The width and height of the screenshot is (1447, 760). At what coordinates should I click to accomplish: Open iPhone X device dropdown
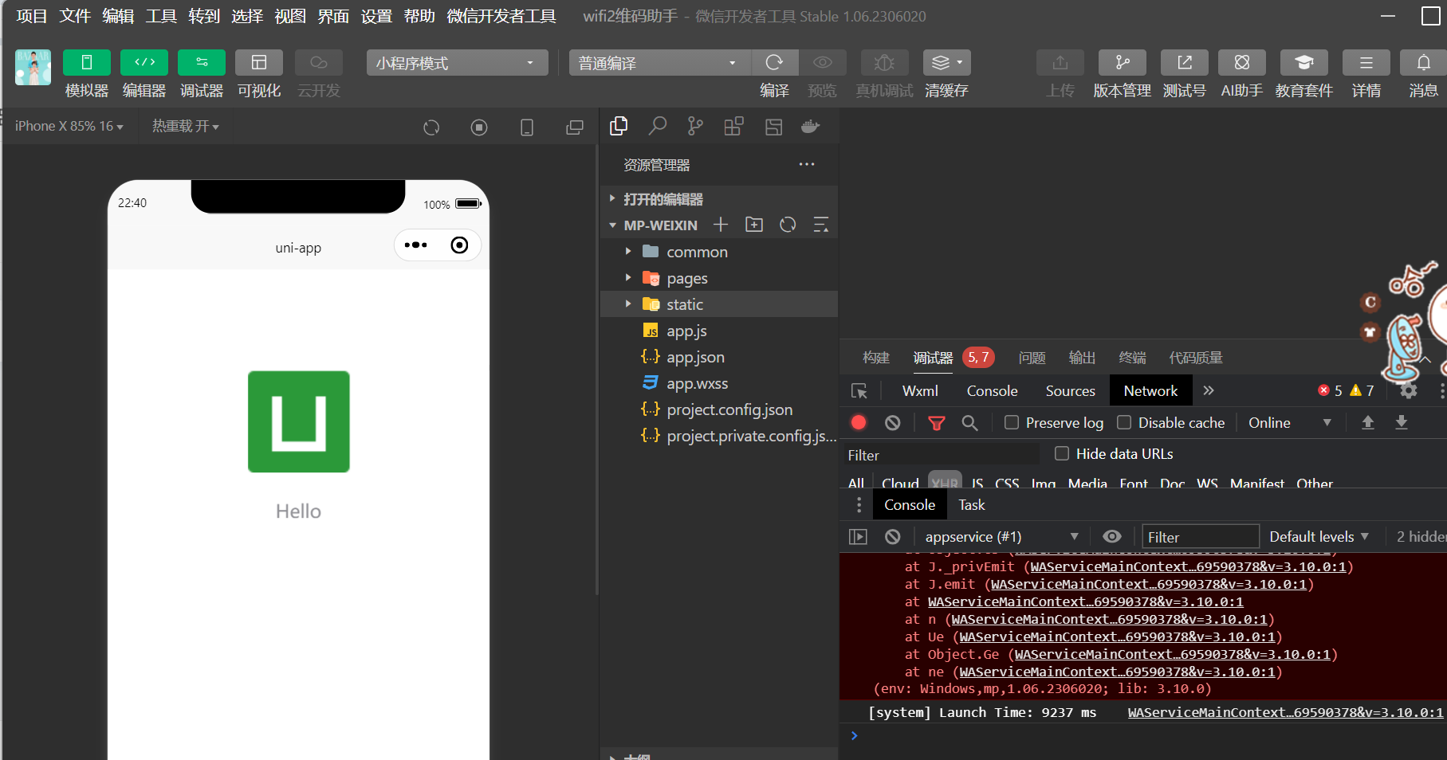click(69, 126)
